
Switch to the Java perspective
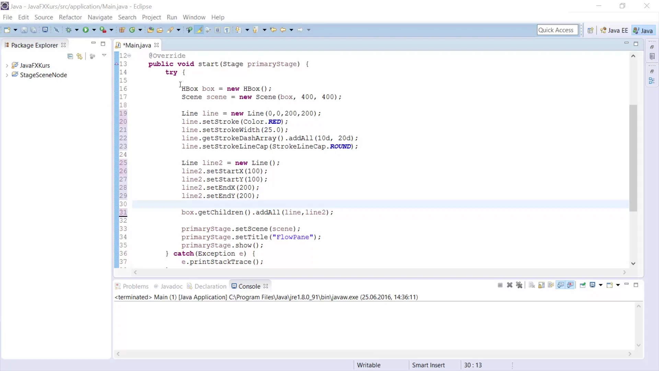tap(643, 30)
